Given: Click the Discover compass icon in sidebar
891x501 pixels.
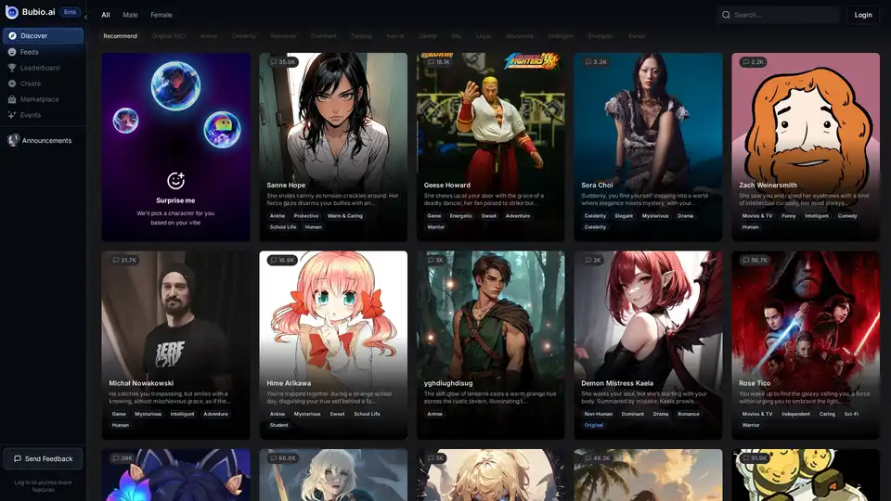Looking at the screenshot, I should click(x=12, y=36).
